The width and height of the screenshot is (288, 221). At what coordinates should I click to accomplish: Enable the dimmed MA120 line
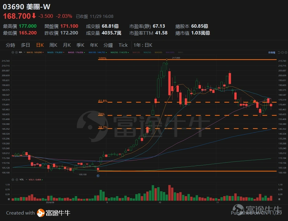click(136, 52)
